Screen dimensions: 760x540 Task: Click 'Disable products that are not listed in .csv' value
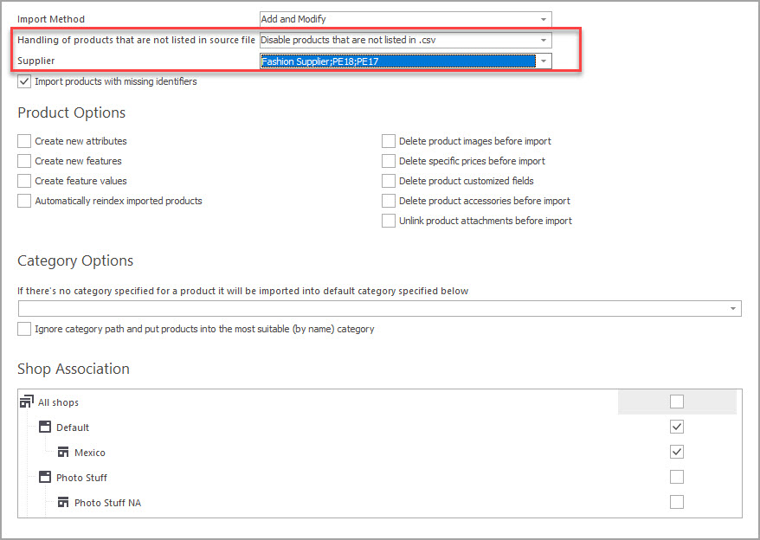pos(348,40)
